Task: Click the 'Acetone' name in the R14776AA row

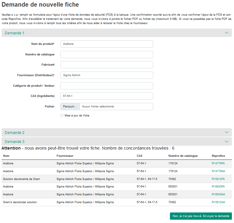Action: click(8, 171)
